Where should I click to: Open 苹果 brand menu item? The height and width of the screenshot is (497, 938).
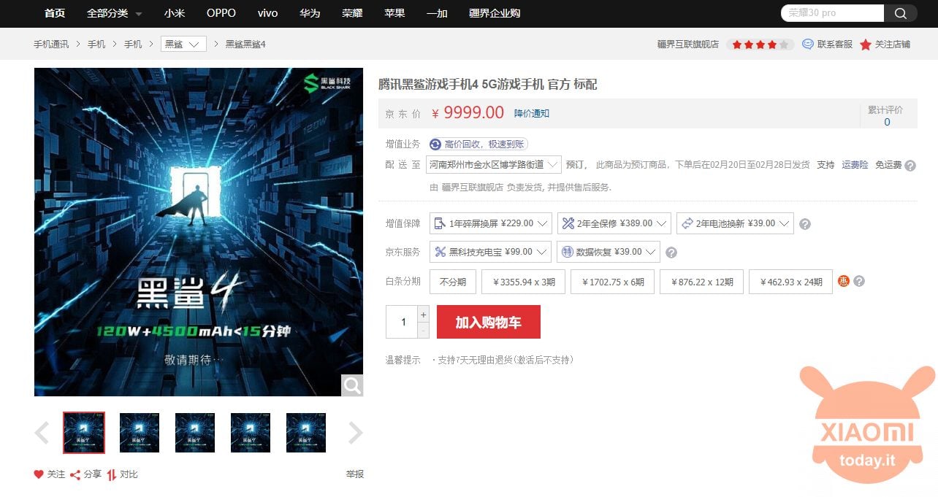pyautogui.click(x=394, y=13)
